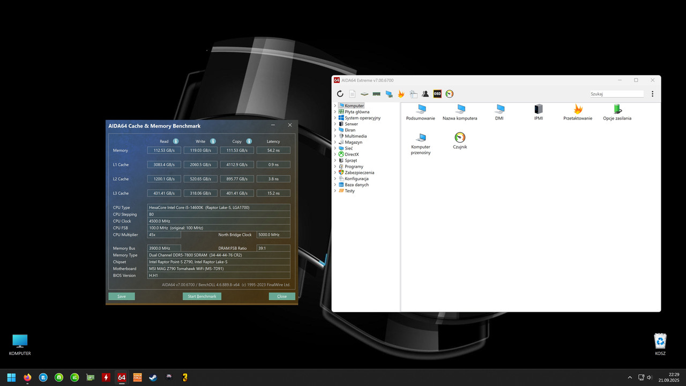Expand the Ekran tree node
The image size is (686, 386).
tap(335, 130)
